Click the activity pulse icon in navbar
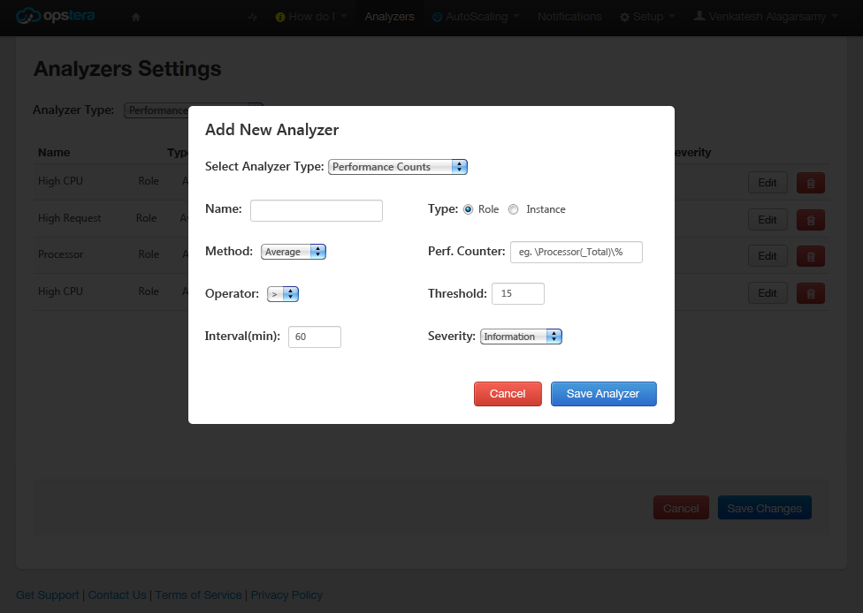The image size is (863, 613). click(x=252, y=17)
